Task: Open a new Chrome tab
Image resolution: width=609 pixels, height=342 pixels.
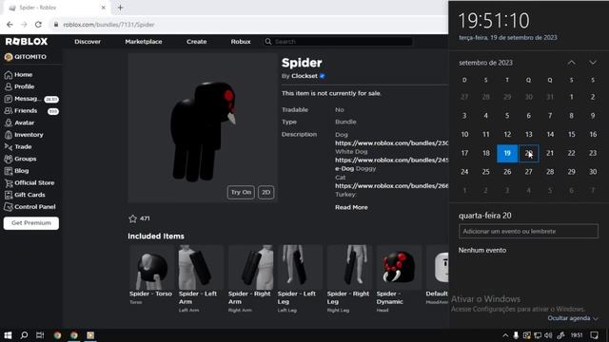Action: pyautogui.click(x=120, y=8)
